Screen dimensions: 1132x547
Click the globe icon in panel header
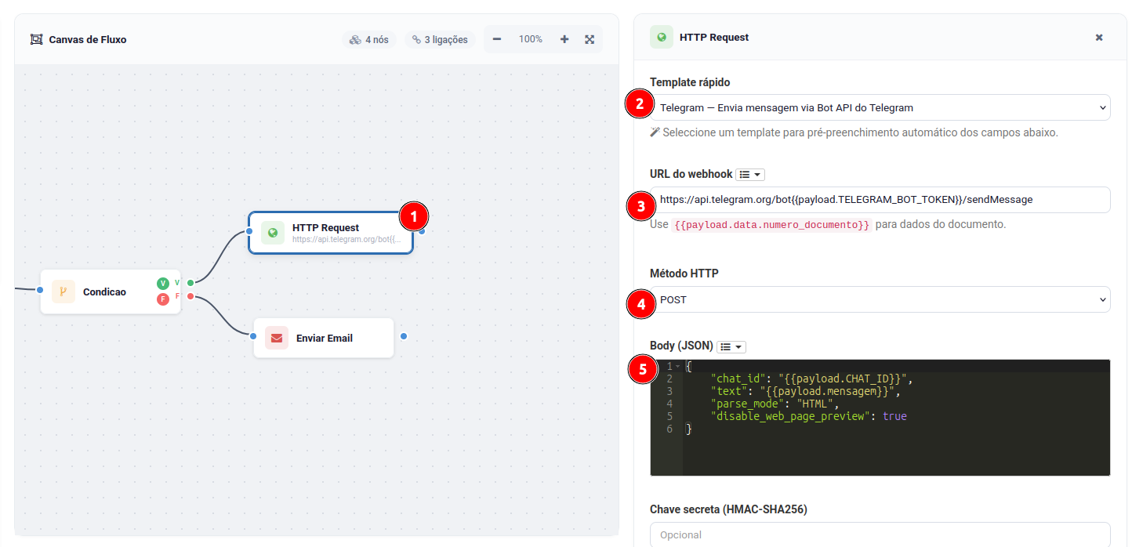pos(662,37)
